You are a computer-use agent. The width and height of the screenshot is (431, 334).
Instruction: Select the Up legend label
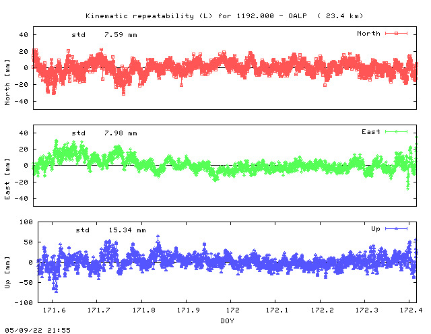point(376,229)
